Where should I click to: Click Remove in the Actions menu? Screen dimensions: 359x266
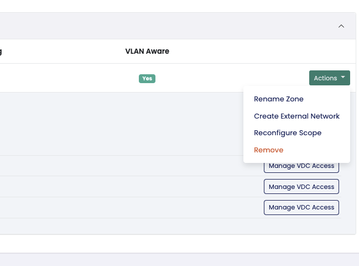(269, 150)
